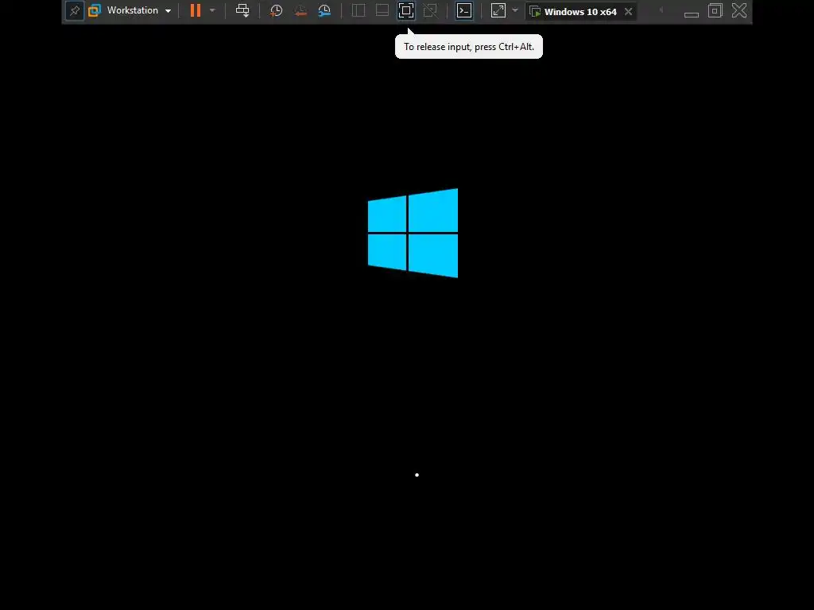Close the VMware Workstation window

tap(739, 10)
